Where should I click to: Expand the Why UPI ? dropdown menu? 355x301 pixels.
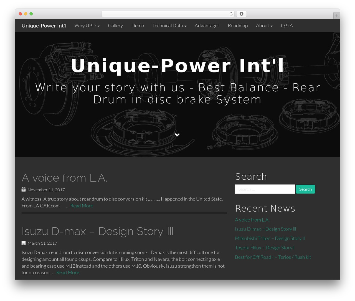[87, 26]
